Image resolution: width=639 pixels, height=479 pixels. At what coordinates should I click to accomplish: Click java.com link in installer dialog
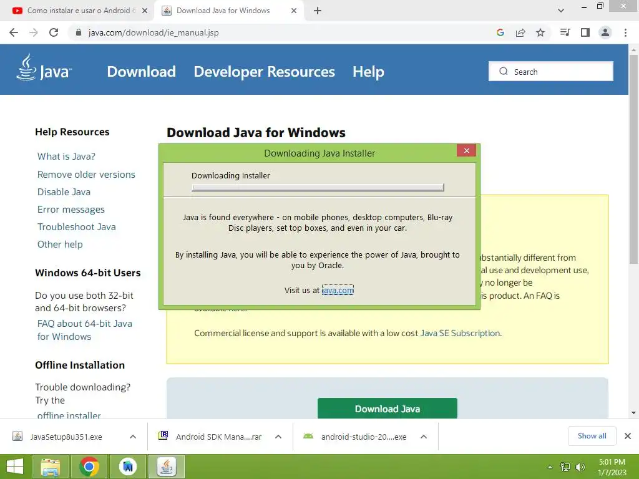(x=338, y=290)
